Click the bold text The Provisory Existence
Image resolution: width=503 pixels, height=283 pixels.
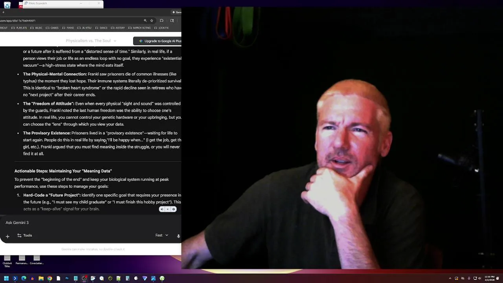[x=47, y=133]
